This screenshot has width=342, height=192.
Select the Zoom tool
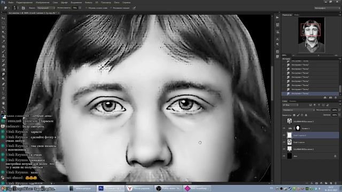(3, 108)
